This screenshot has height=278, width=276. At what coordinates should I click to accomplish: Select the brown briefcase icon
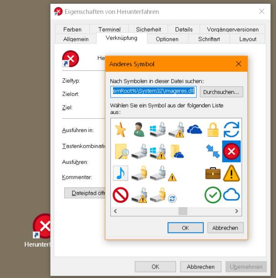tap(213, 173)
